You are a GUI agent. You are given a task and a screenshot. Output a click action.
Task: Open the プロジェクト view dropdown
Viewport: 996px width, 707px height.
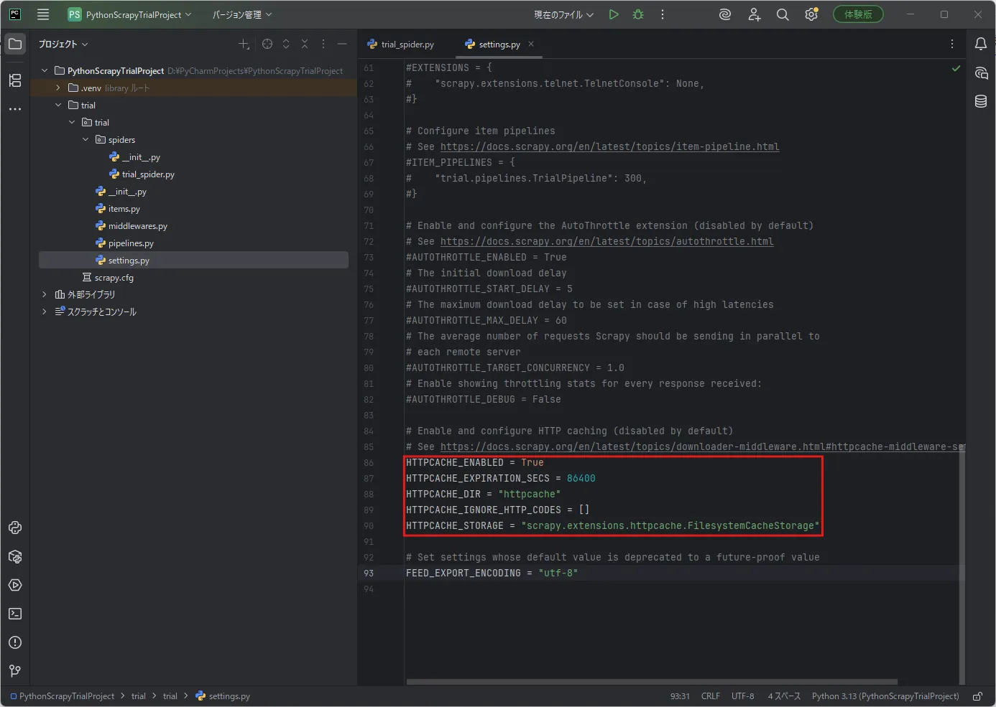tap(63, 44)
